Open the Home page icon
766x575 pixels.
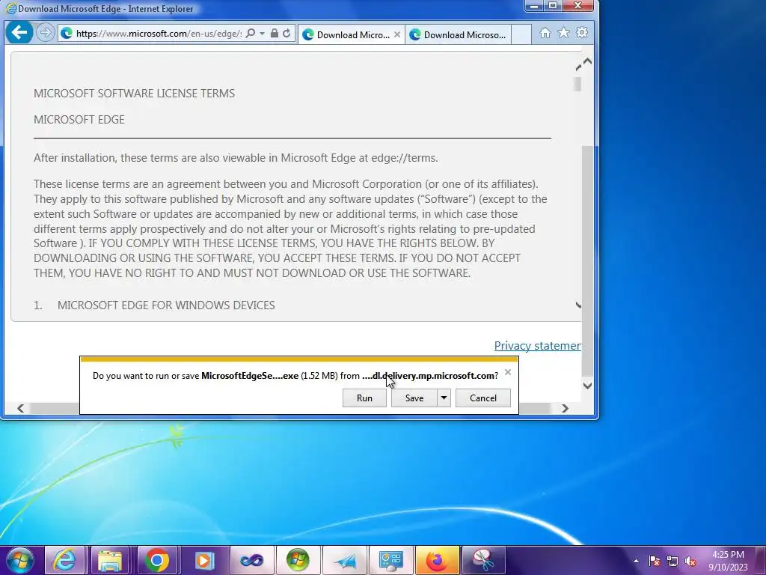point(545,33)
